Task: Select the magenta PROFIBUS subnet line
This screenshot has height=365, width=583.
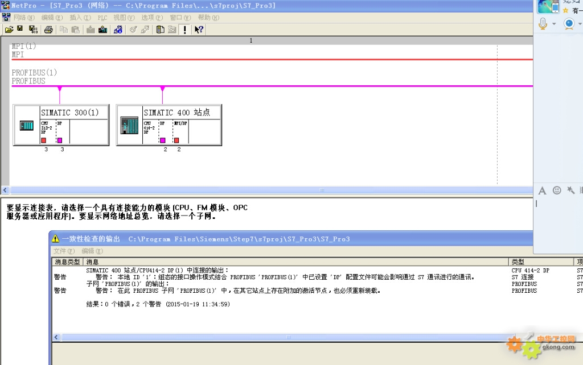Action: (x=272, y=86)
